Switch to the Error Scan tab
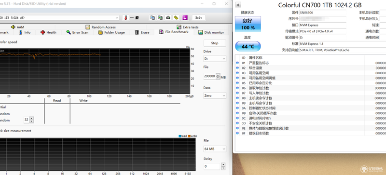The image size is (386, 175). (77, 32)
